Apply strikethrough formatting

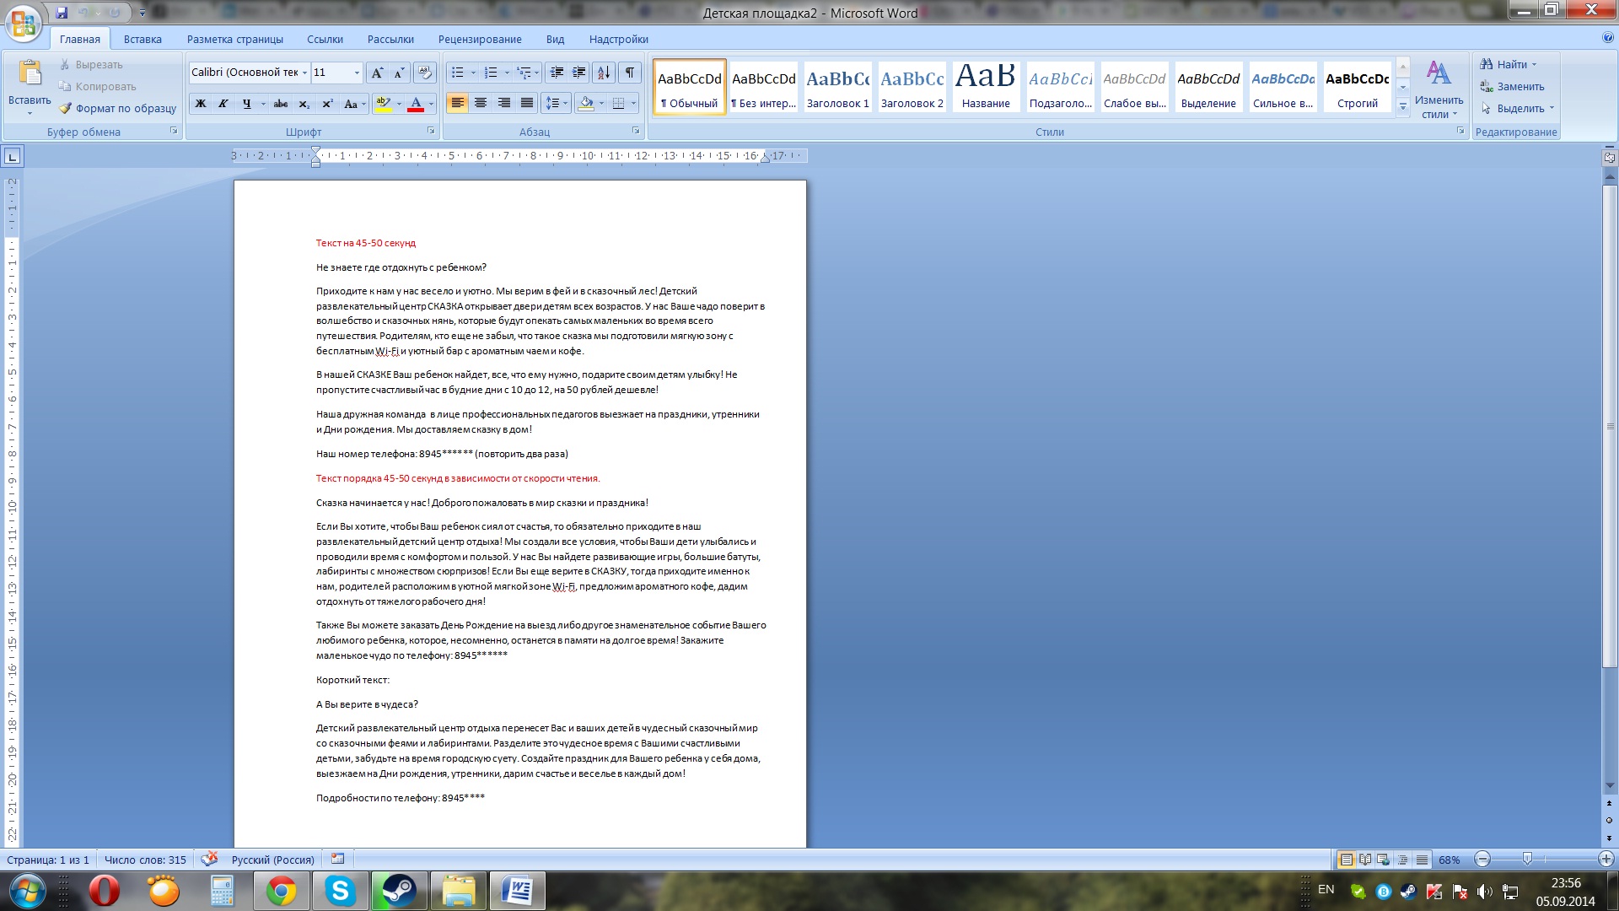pos(281,104)
